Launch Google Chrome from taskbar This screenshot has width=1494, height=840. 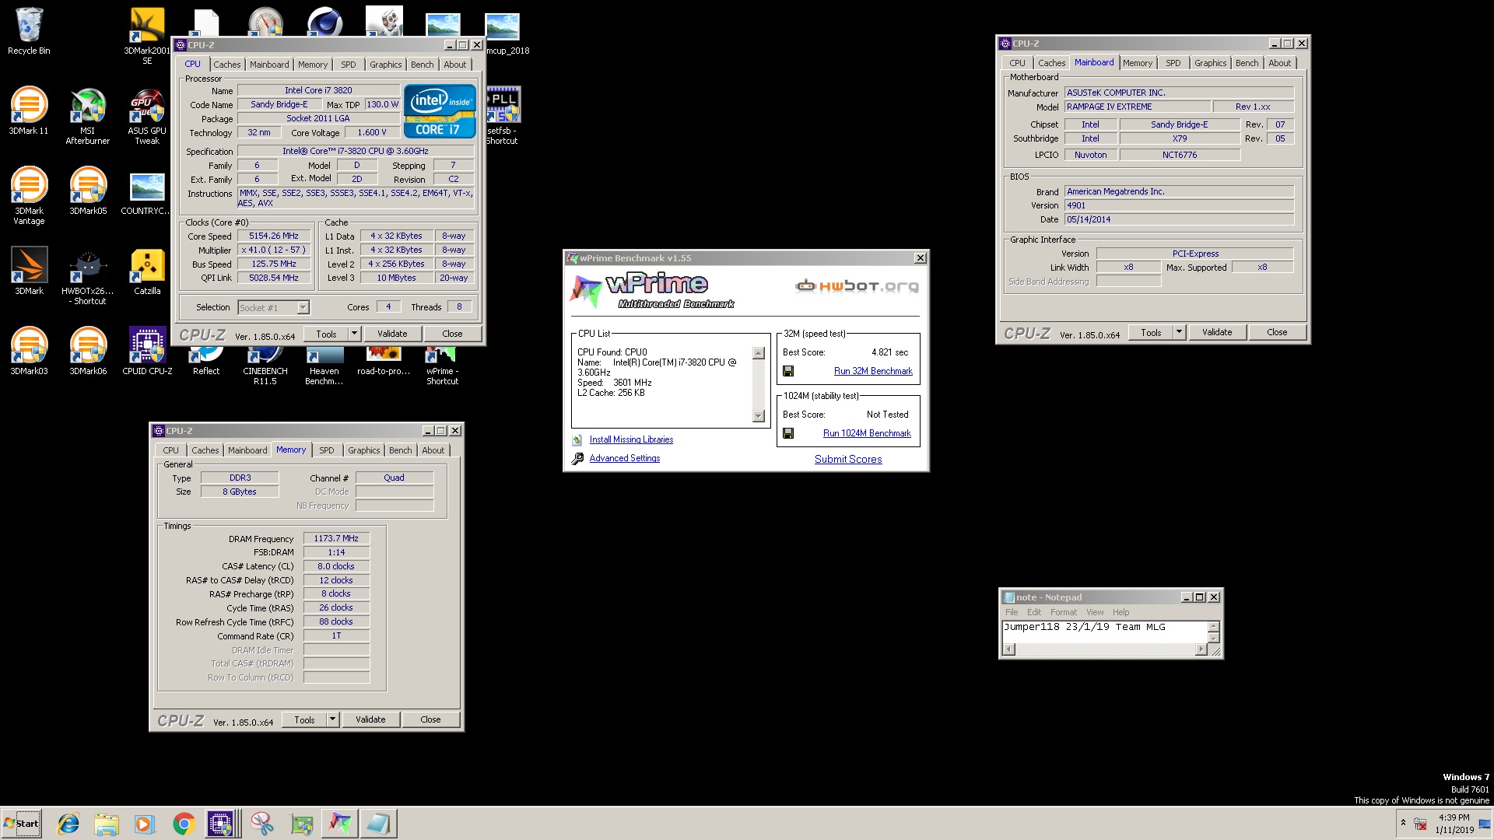pos(184,824)
